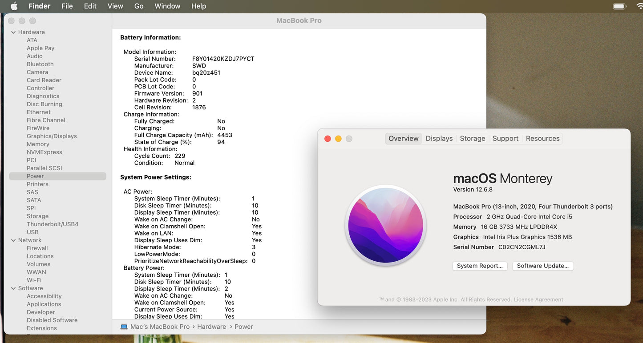Select PCI in the sidebar
The image size is (643, 343).
pyautogui.click(x=31, y=160)
